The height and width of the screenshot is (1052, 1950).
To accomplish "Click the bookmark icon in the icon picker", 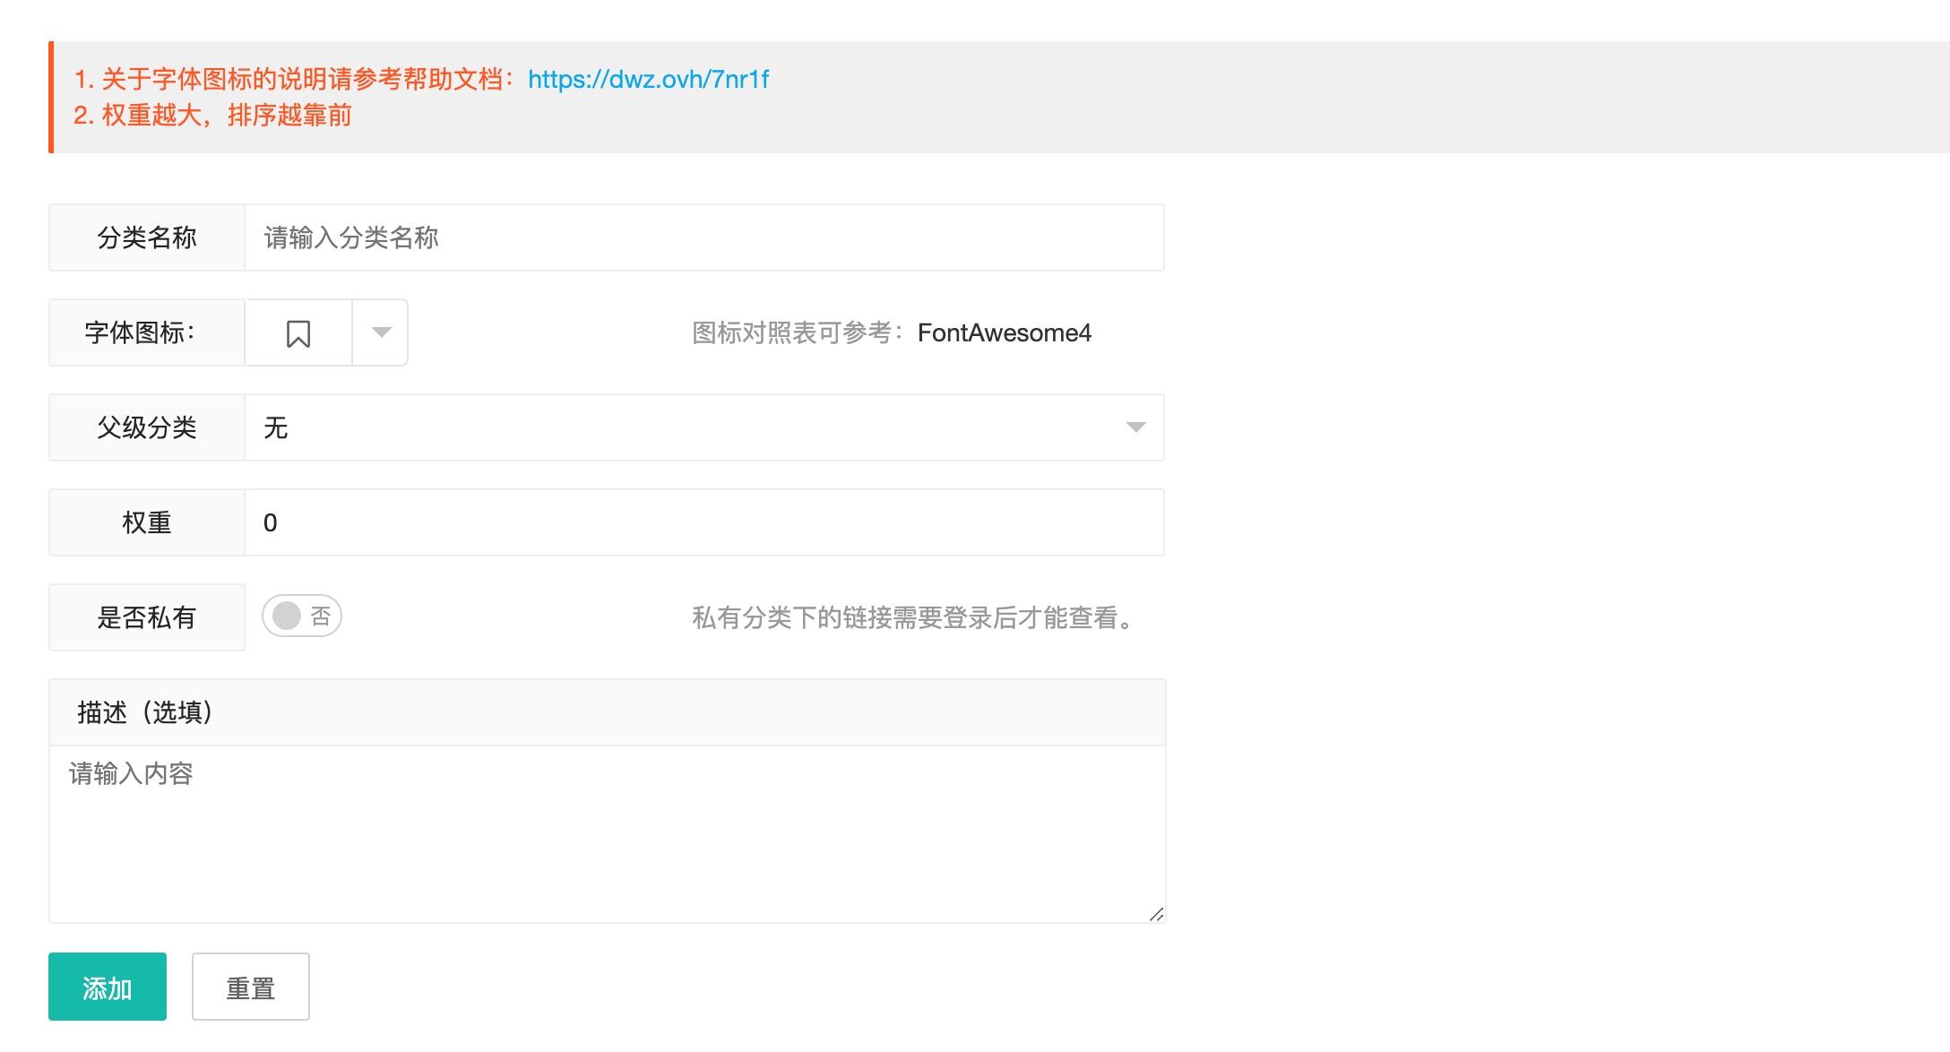I will (x=298, y=333).
